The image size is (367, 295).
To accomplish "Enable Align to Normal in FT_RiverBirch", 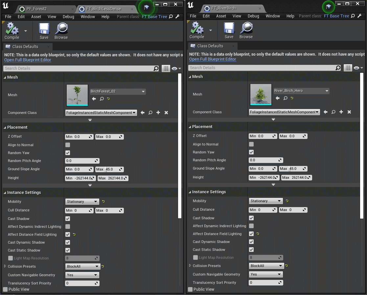I will point(251,144).
